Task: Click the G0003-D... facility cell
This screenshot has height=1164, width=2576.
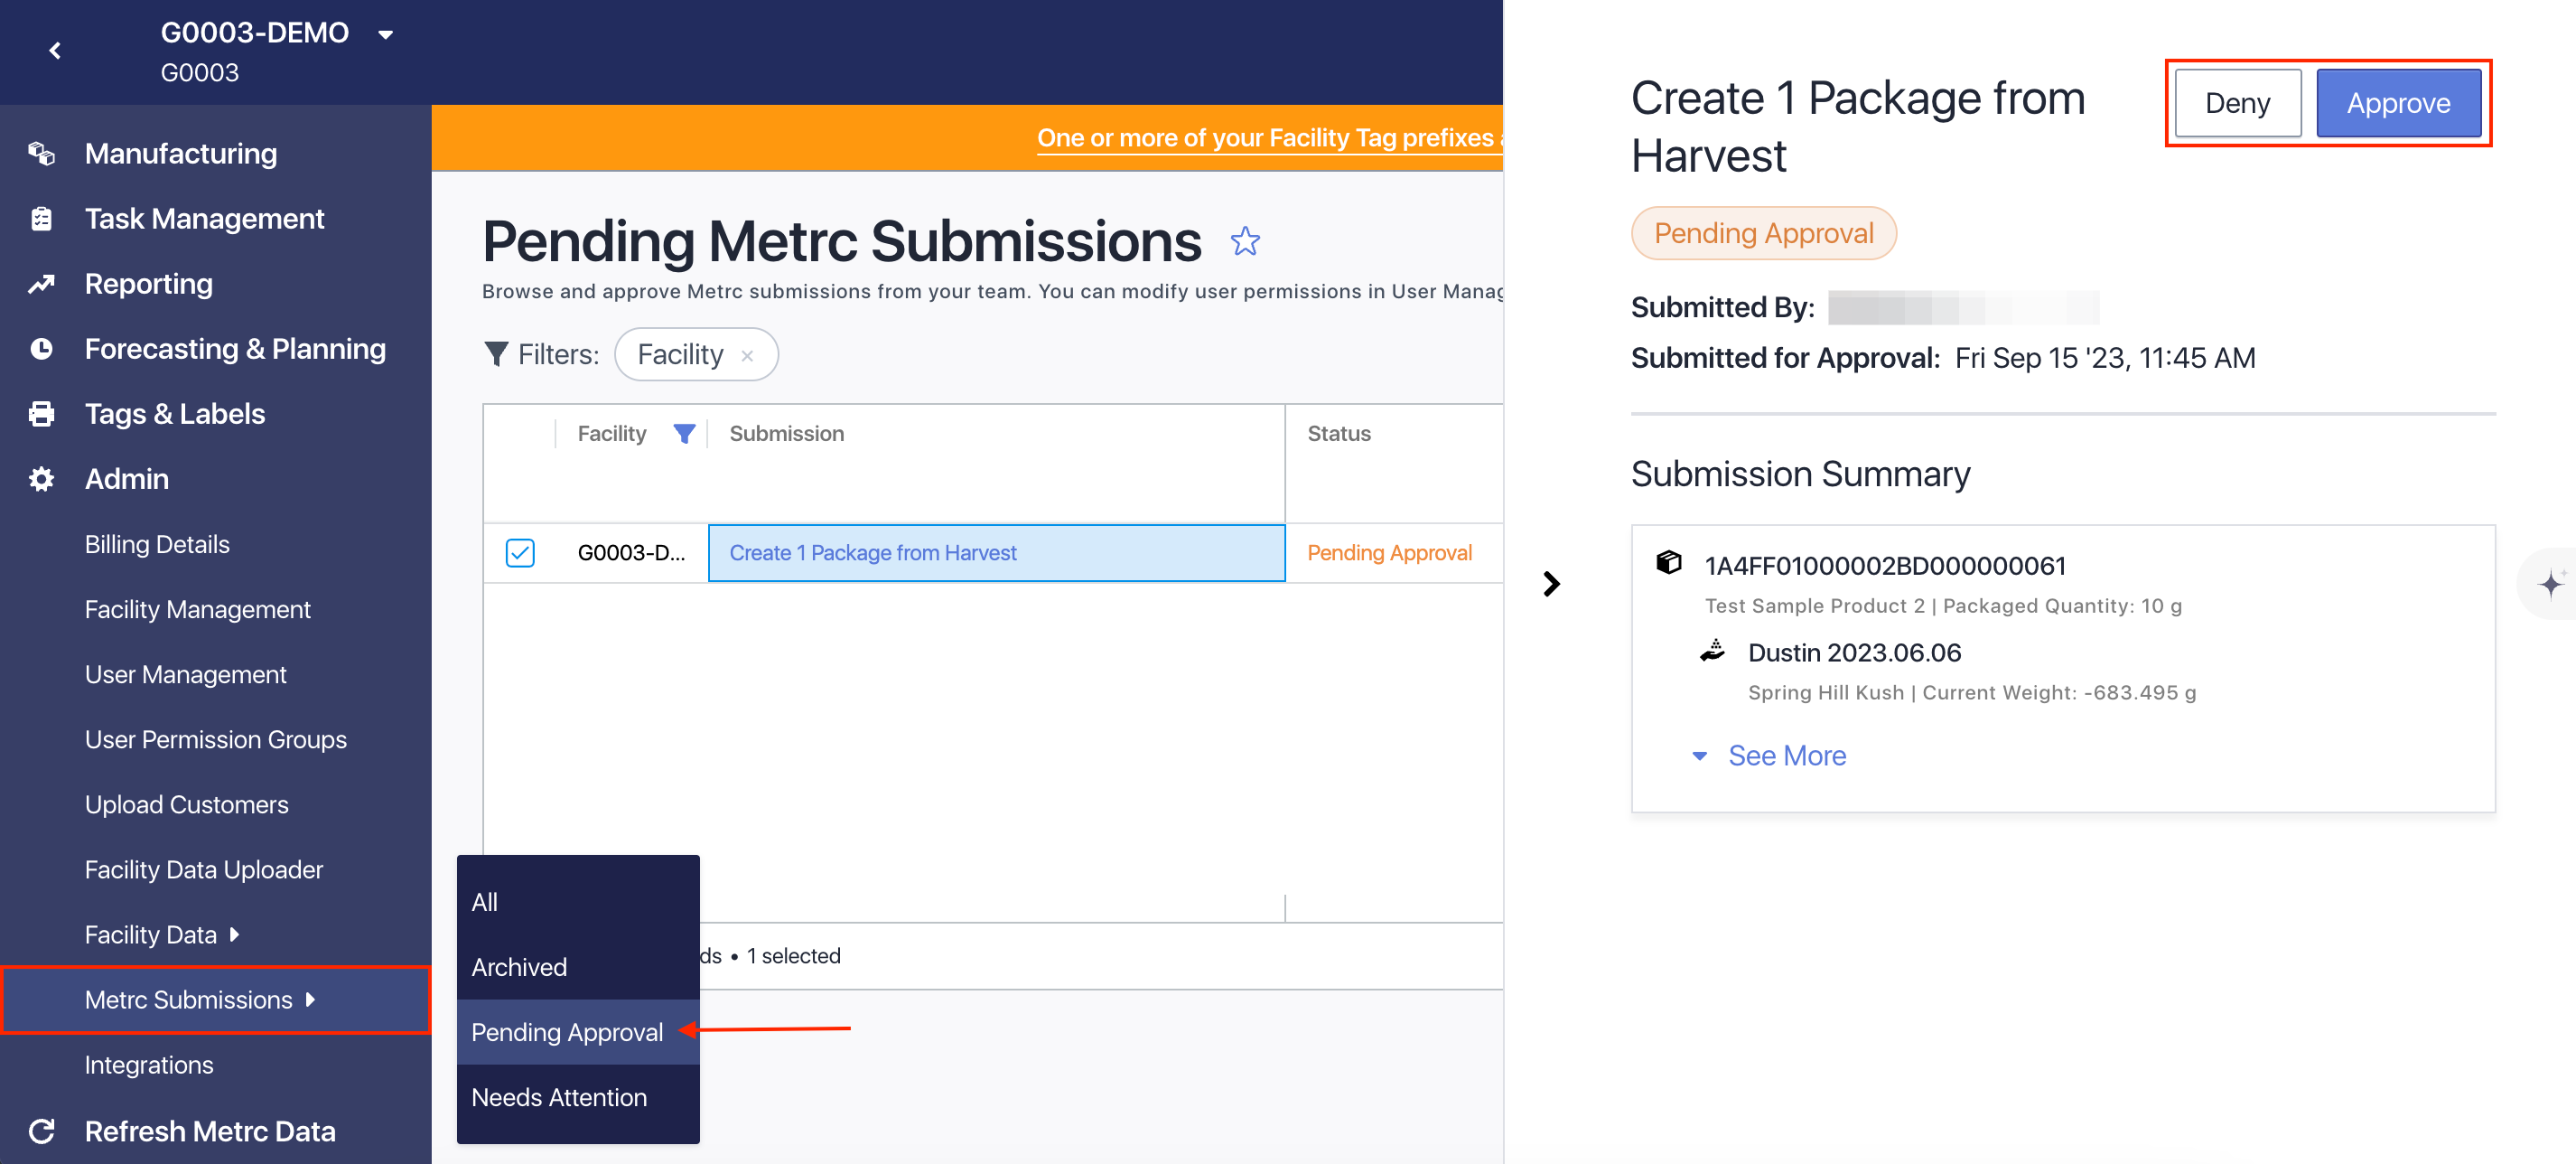Action: click(x=631, y=552)
